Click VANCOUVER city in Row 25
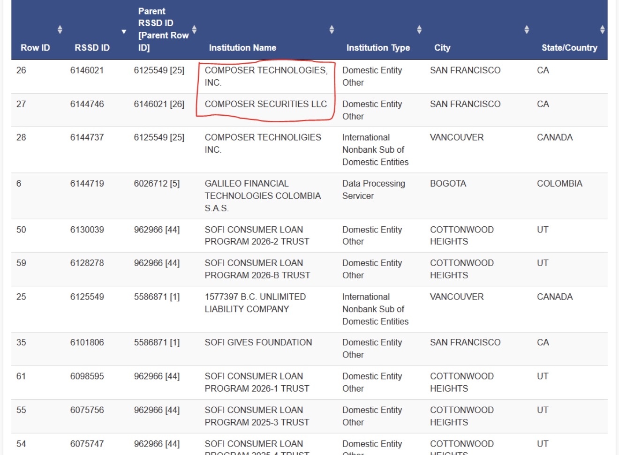The width and height of the screenshot is (619, 455). pyautogui.click(x=457, y=297)
